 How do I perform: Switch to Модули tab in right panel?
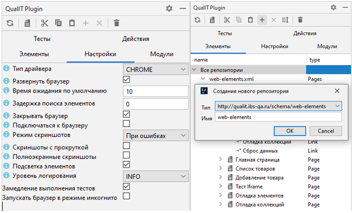coord(327,47)
